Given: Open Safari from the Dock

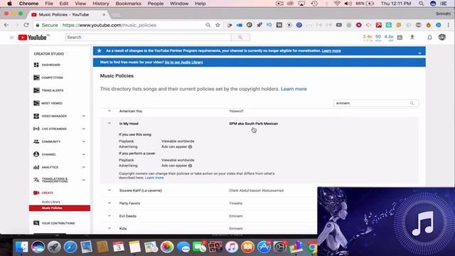Looking at the screenshot, I should [x=70, y=247].
